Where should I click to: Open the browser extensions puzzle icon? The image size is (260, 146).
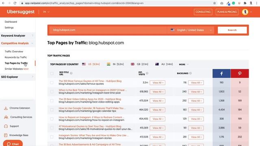click(x=245, y=3)
